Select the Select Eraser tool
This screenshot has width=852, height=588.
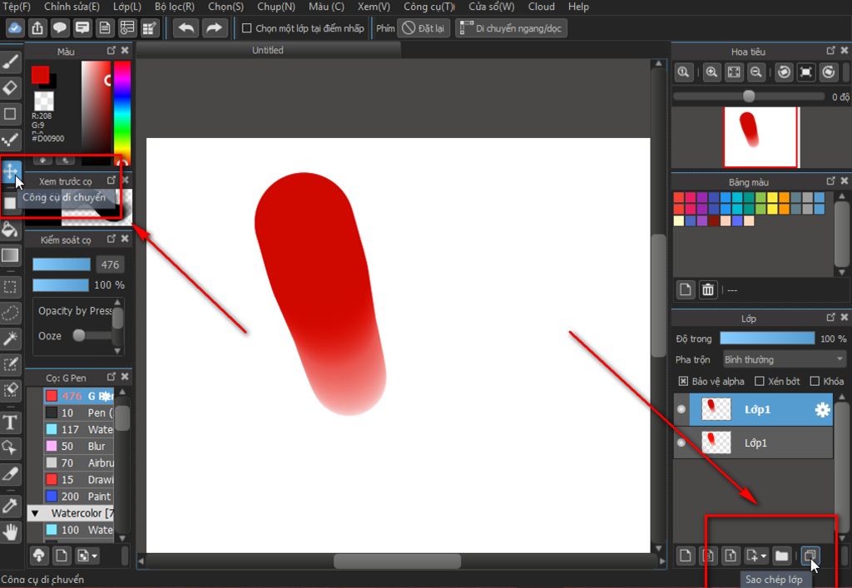pos(10,390)
